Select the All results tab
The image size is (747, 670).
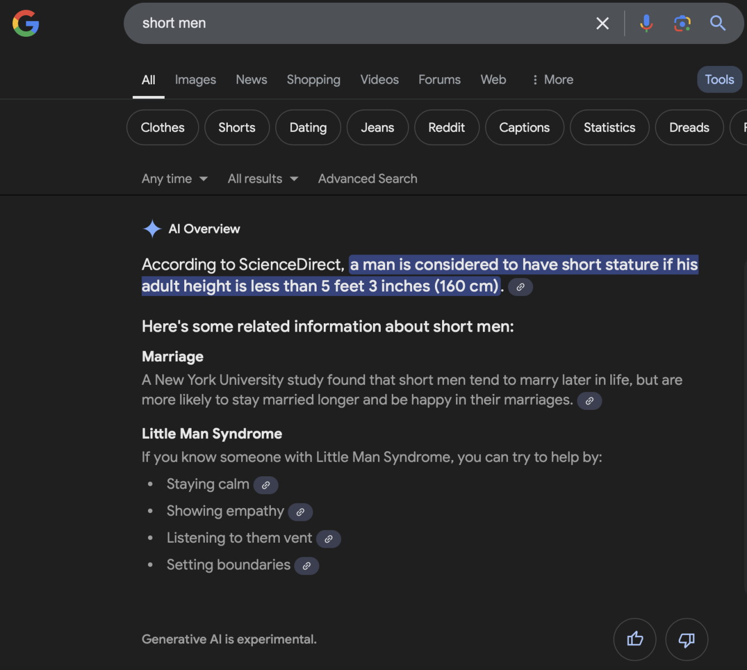[x=149, y=80]
